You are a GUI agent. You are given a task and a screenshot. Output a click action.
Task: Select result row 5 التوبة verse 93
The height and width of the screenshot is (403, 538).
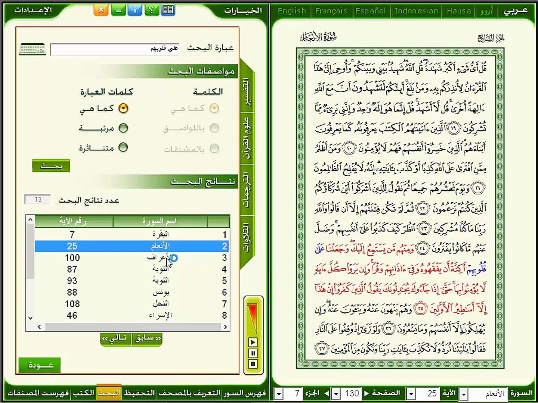coord(132,281)
